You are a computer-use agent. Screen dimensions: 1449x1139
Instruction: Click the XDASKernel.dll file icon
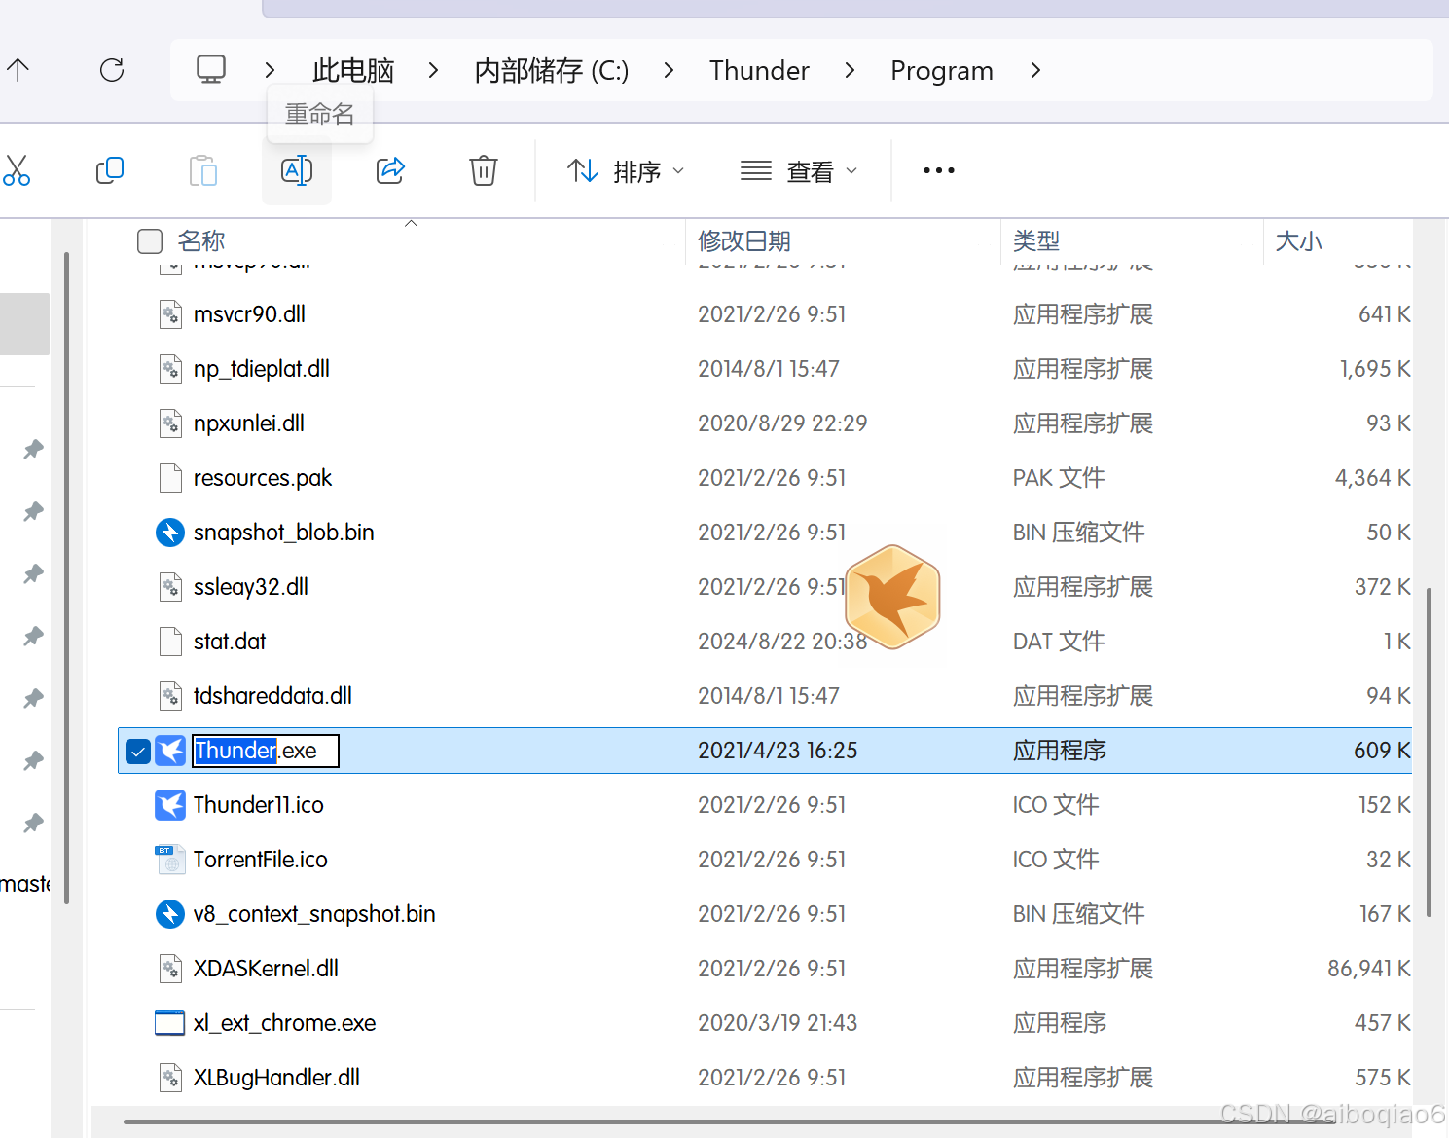[170, 969]
